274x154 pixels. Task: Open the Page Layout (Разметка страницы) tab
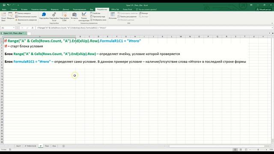(x=39, y=9)
